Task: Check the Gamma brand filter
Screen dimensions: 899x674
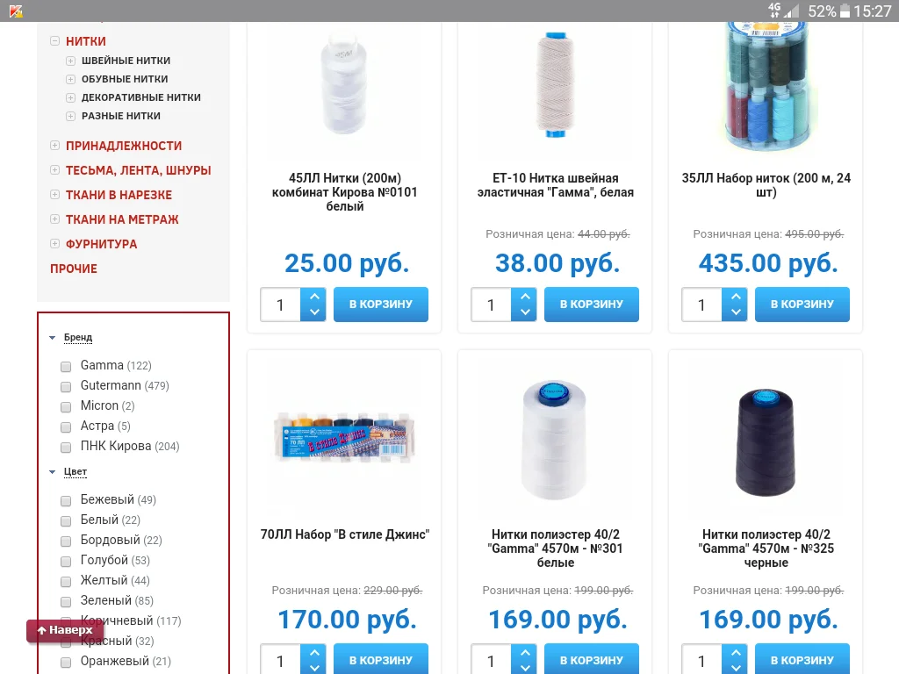Action: pos(66,366)
